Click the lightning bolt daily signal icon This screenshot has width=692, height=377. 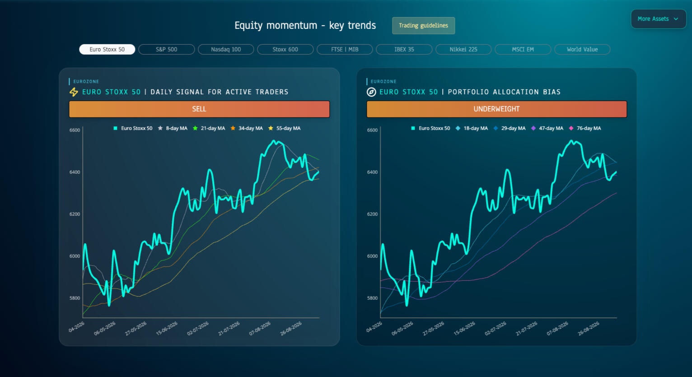[x=74, y=92]
